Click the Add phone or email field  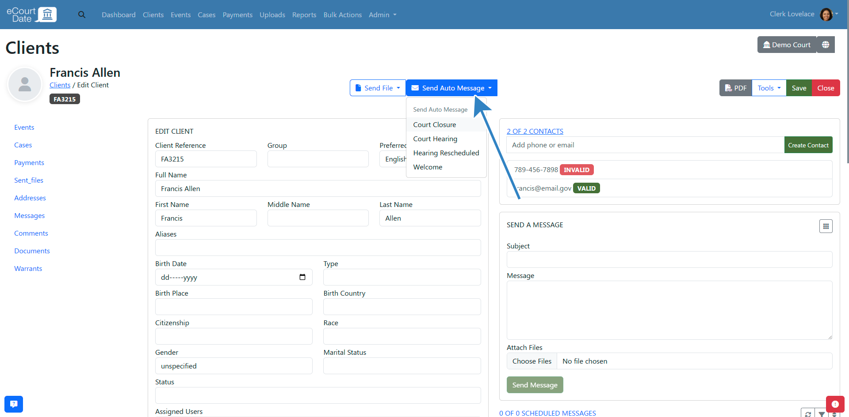click(x=646, y=145)
